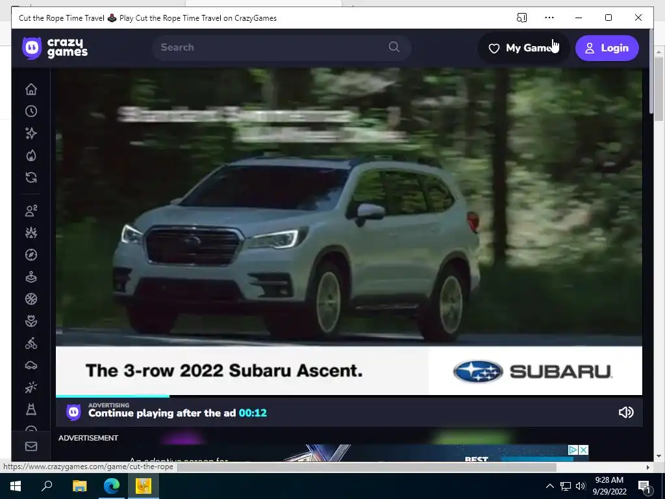Open My Games favorites
Viewport: 665px width, 499px height.
click(524, 48)
